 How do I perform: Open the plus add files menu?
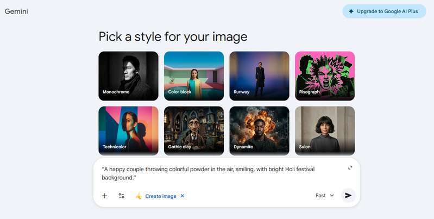104,196
